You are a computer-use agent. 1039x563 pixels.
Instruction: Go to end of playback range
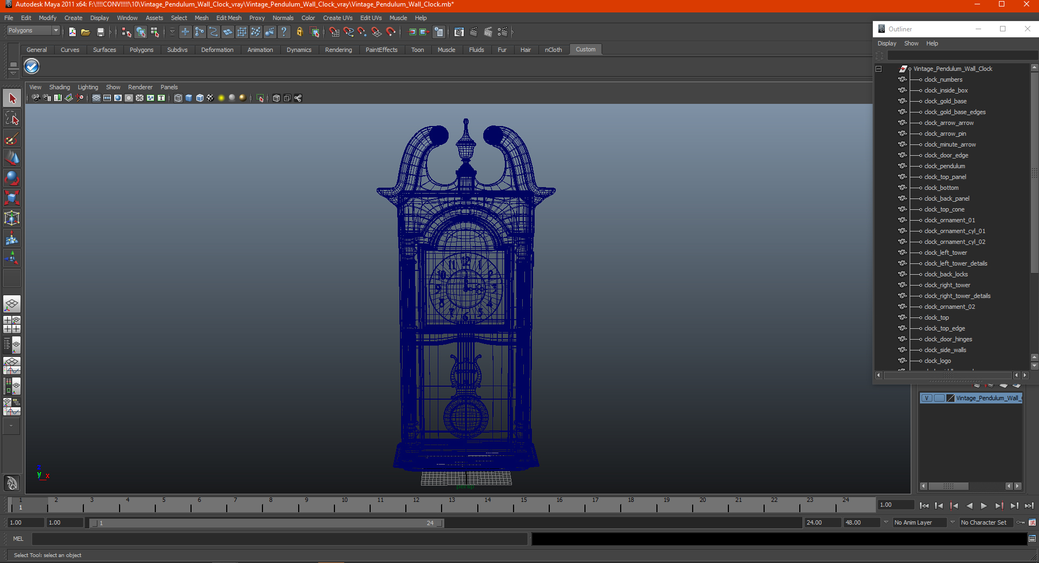(1029, 506)
